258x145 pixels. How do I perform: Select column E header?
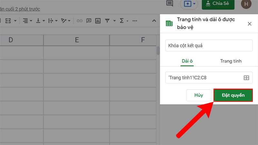(77, 40)
